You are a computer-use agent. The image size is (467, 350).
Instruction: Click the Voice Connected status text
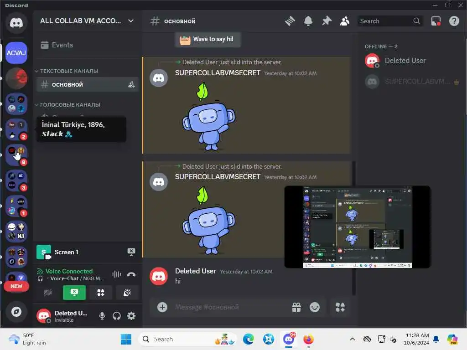[x=69, y=272]
